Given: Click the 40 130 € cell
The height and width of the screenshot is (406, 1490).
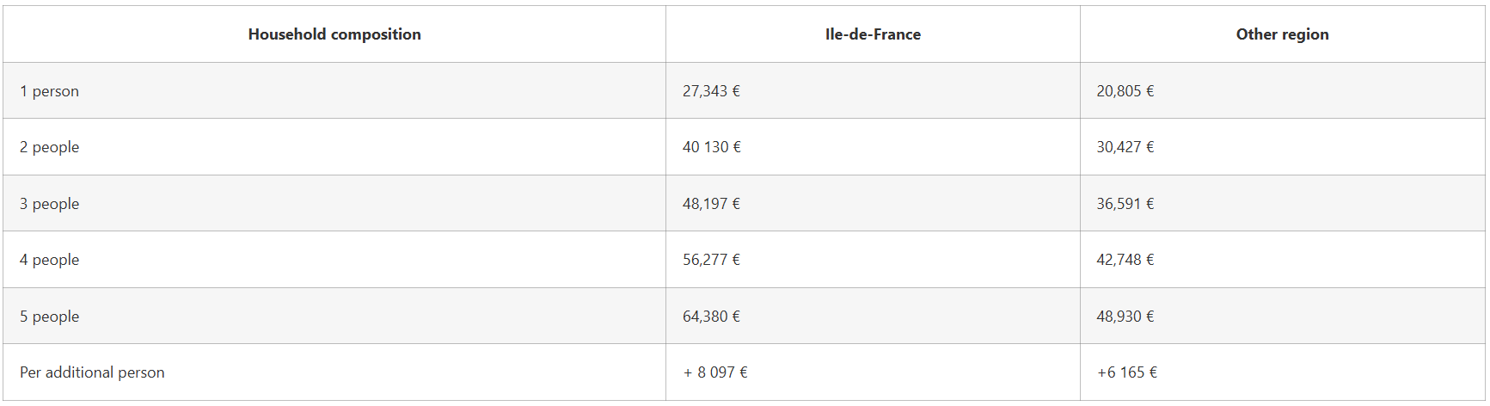Looking at the screenshot, I should (711, 147).
